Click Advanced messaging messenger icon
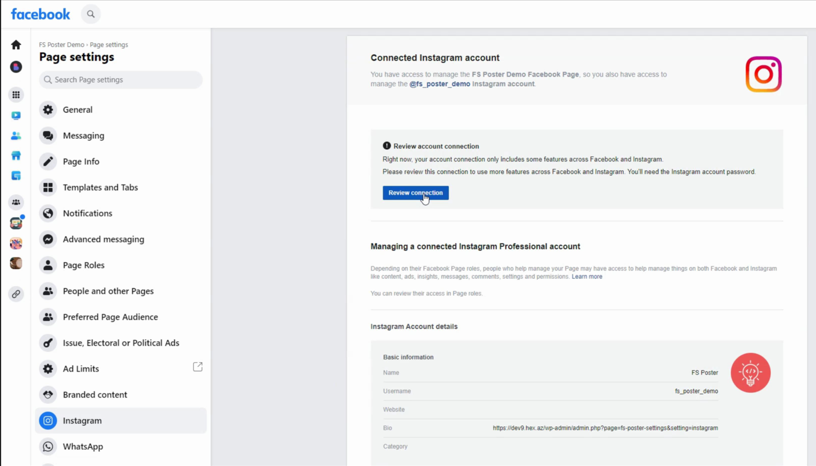Viewport: 816px width, 466px height. (48, 239)
